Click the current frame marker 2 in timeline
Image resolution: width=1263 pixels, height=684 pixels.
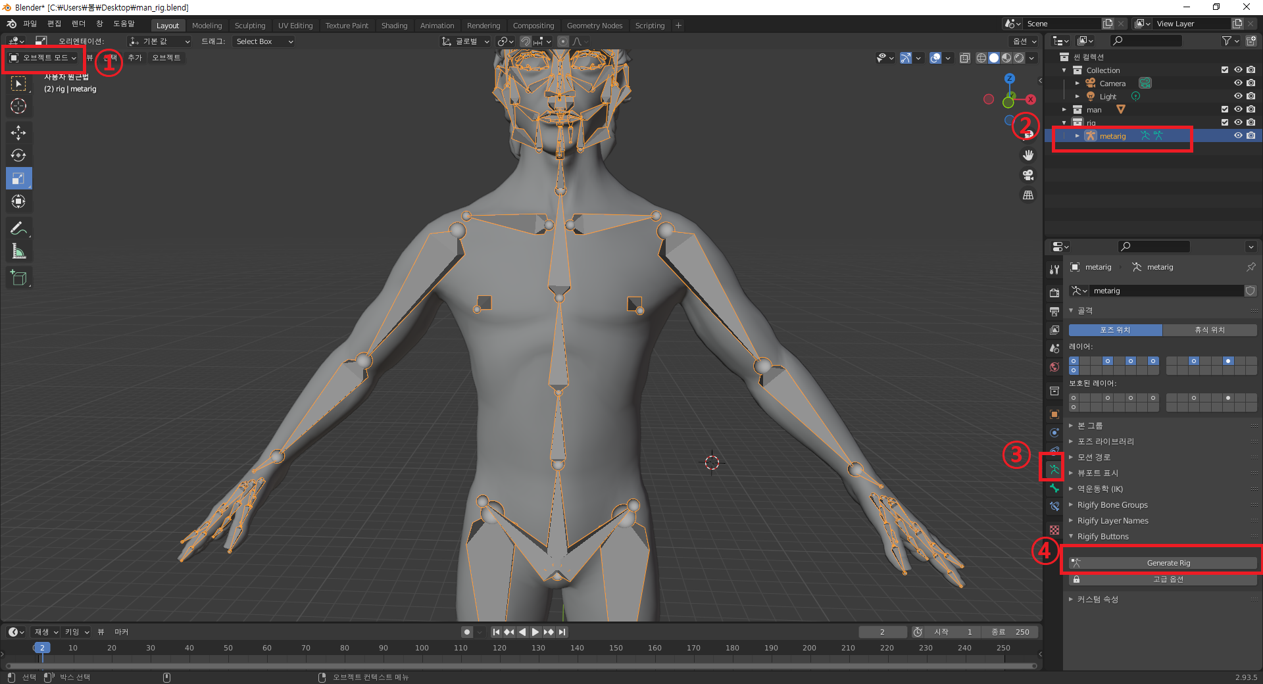tap(42, 648)
